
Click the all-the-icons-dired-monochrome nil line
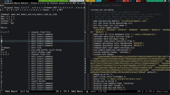point(112,23)
